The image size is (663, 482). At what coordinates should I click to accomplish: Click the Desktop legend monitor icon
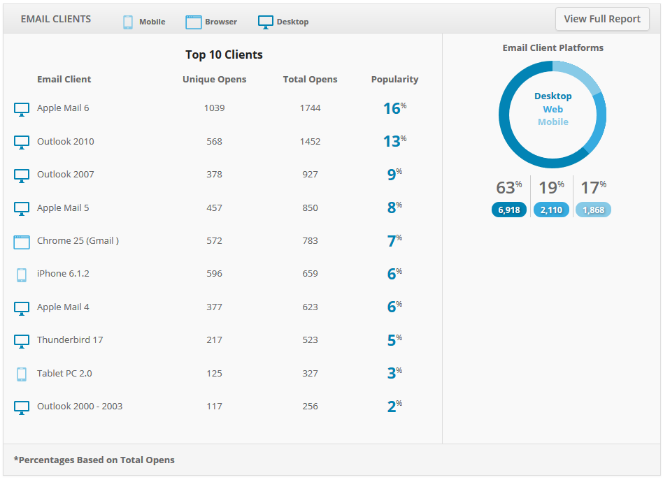[266, 22]
